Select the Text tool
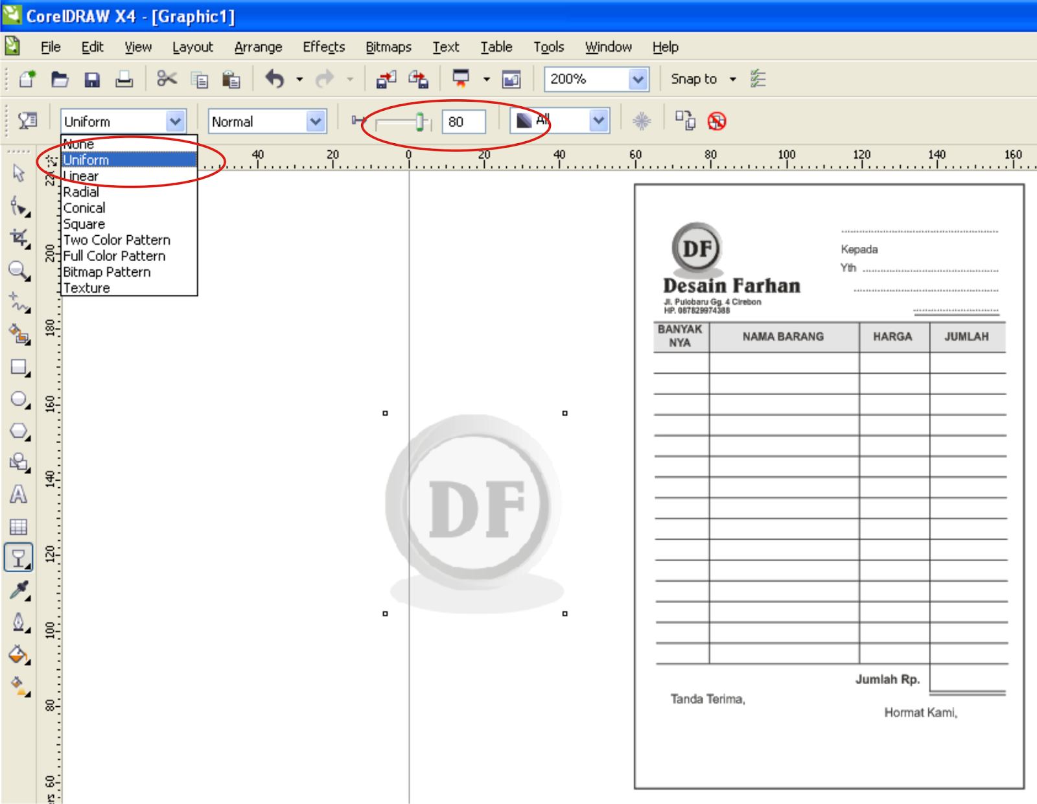The image size is (1037, 804). [x=18, y=494]
